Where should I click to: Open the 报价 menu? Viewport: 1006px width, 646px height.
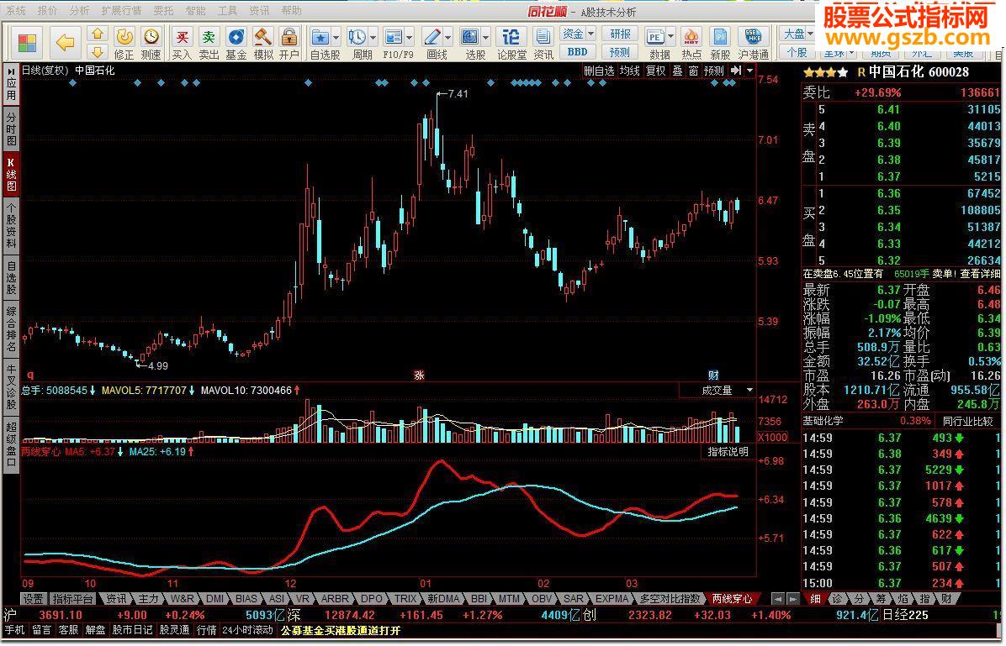pos(47,11)
